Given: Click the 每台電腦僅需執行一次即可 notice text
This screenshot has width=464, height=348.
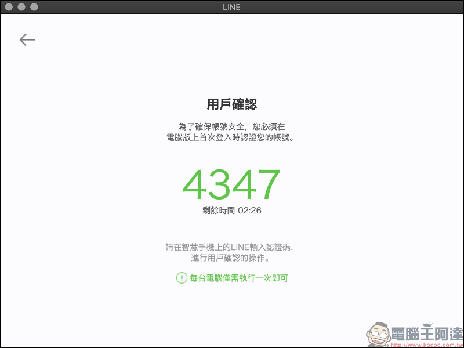Looking at the screenshot, I should pyautogui.click(x=239, y=278).
